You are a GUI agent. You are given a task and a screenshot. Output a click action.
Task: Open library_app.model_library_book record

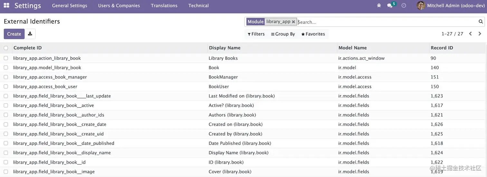point(47,68)
